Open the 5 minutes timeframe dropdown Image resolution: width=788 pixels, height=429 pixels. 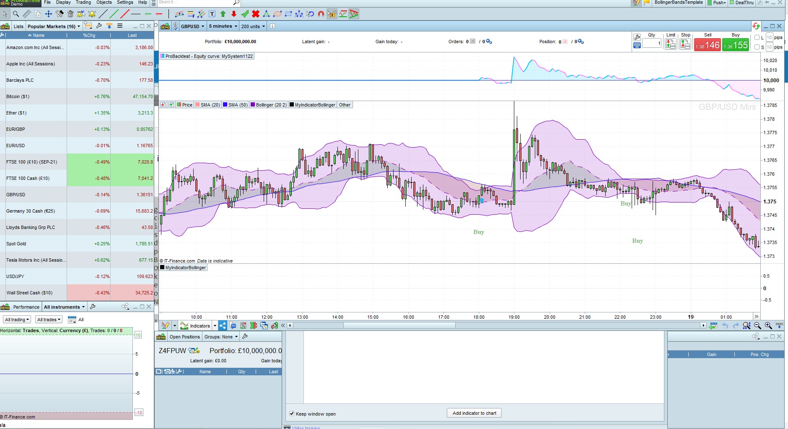(223, 26)
